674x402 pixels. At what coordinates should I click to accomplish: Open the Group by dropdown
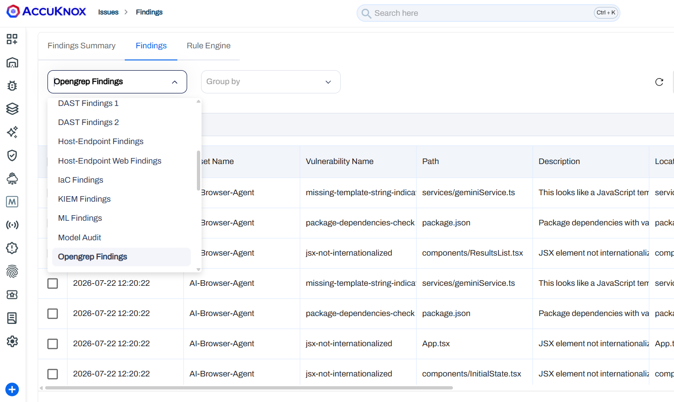[x=270, y=82]
